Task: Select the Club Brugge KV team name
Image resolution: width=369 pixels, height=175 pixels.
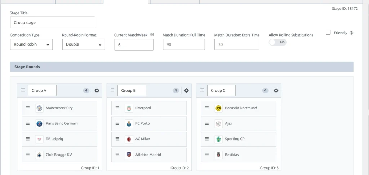Action: [x=59, y=155]
